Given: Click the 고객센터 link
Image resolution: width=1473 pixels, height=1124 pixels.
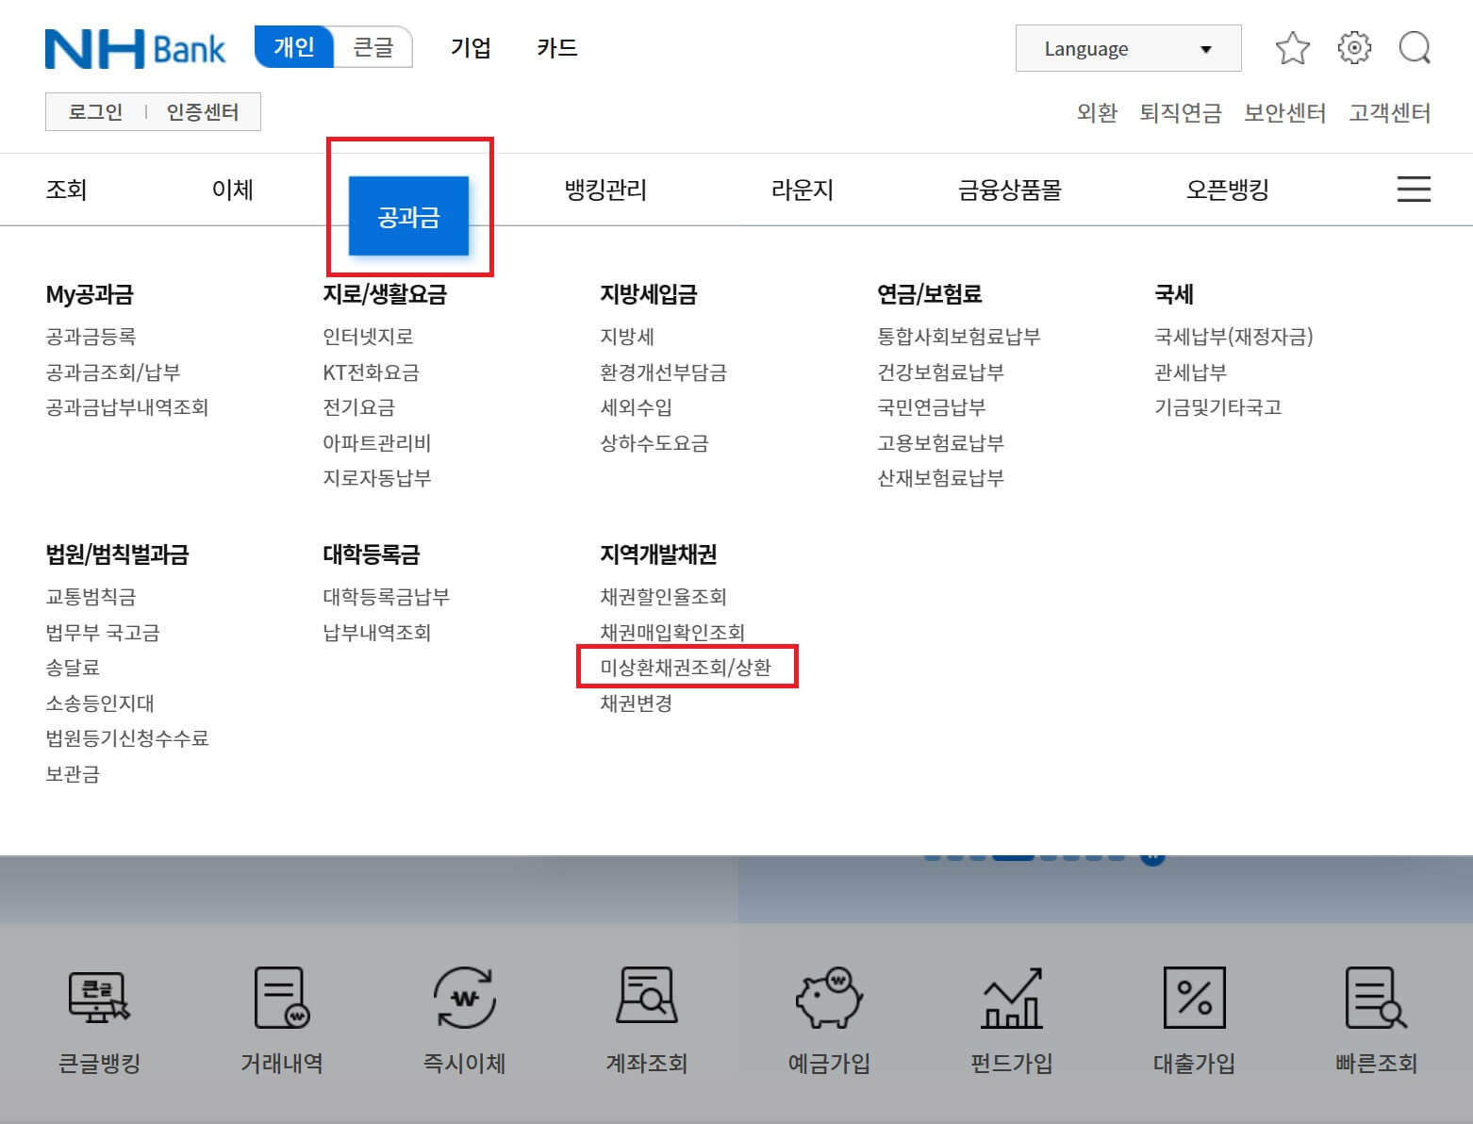Looking at the screenshot, I should point(1390,112).
